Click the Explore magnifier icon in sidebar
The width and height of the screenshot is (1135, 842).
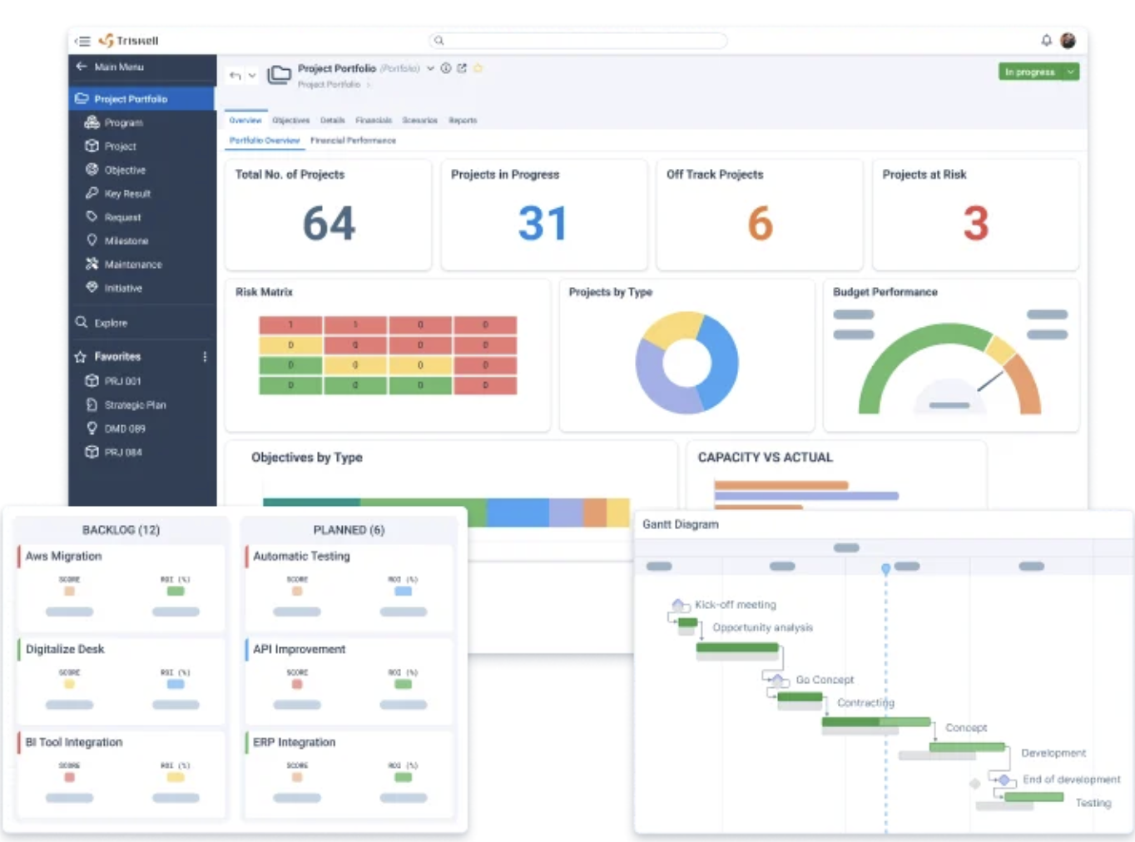[82, 322]
